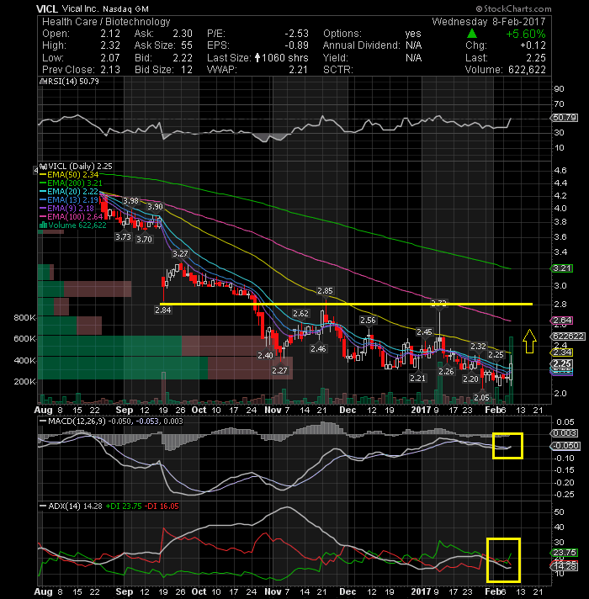Click the Wednesday 8-Feb-2017 date
Screen dimensions: 589x599
pyautogui.click(x=489, y=22)
